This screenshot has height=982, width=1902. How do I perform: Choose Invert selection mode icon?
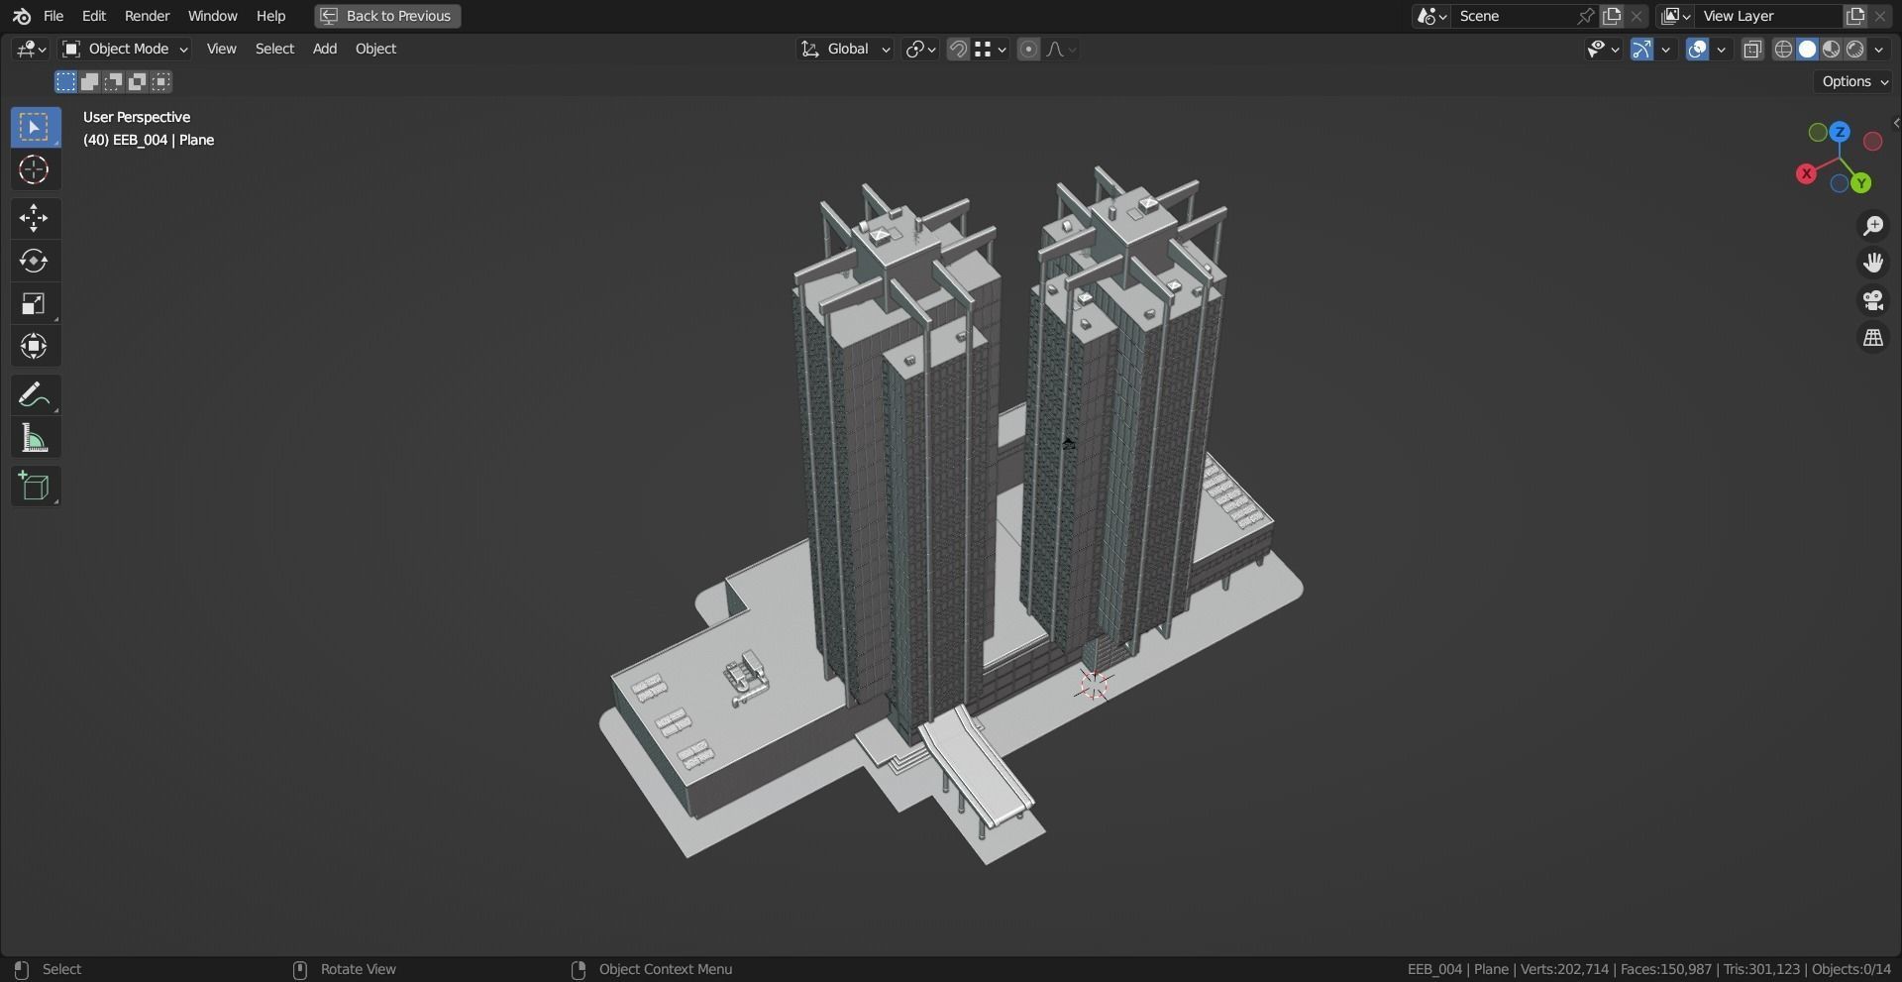click(138, 81)
